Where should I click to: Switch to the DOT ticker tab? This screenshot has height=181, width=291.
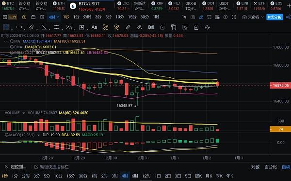click(208, 6)
